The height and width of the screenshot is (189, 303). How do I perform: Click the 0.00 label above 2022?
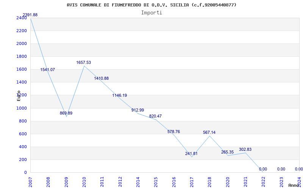[x=263, y=169]
